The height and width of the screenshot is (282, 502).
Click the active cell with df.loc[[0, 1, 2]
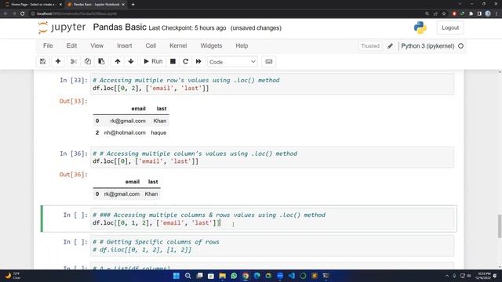click(272, 219)
